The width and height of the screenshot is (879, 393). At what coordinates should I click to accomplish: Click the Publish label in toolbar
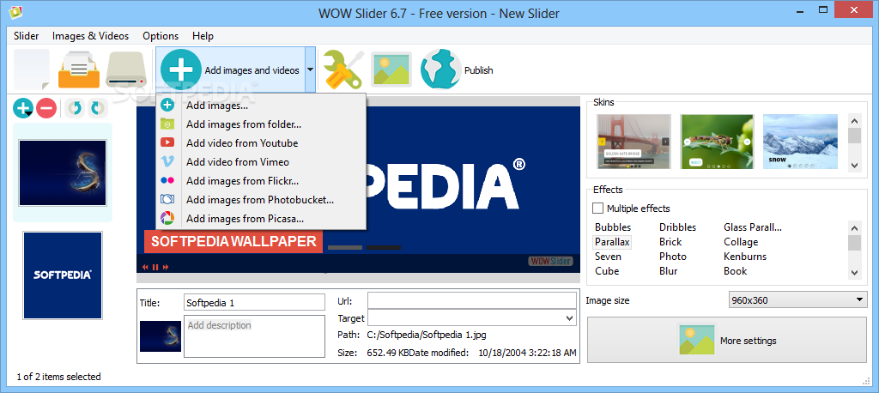479,70
